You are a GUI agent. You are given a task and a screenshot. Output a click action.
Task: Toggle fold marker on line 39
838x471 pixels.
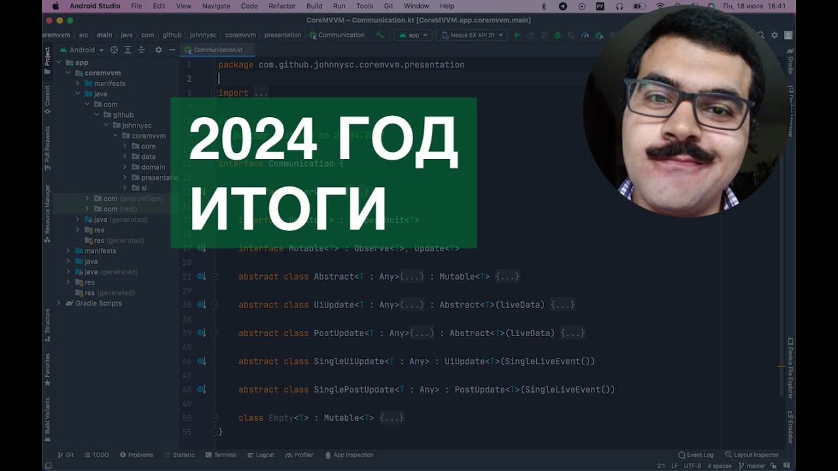[215, 333]
